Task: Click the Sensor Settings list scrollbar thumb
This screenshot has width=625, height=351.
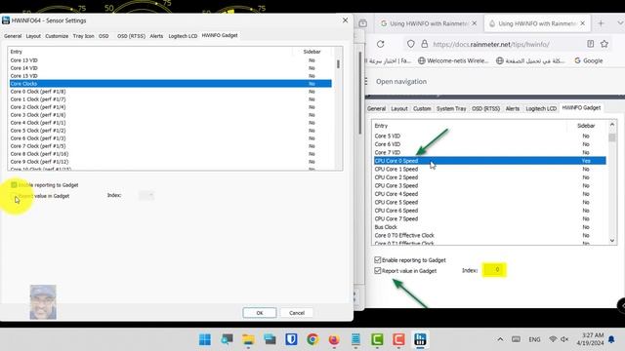Action: point(338,63)
